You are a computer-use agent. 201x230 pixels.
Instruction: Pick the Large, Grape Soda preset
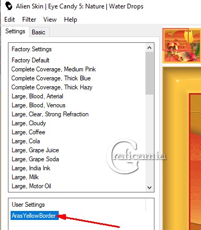[x=35, y=159]
